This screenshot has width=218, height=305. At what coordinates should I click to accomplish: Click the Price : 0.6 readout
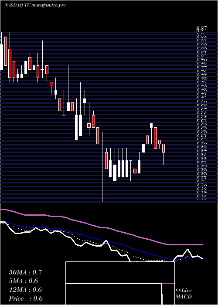pos(26,298)
